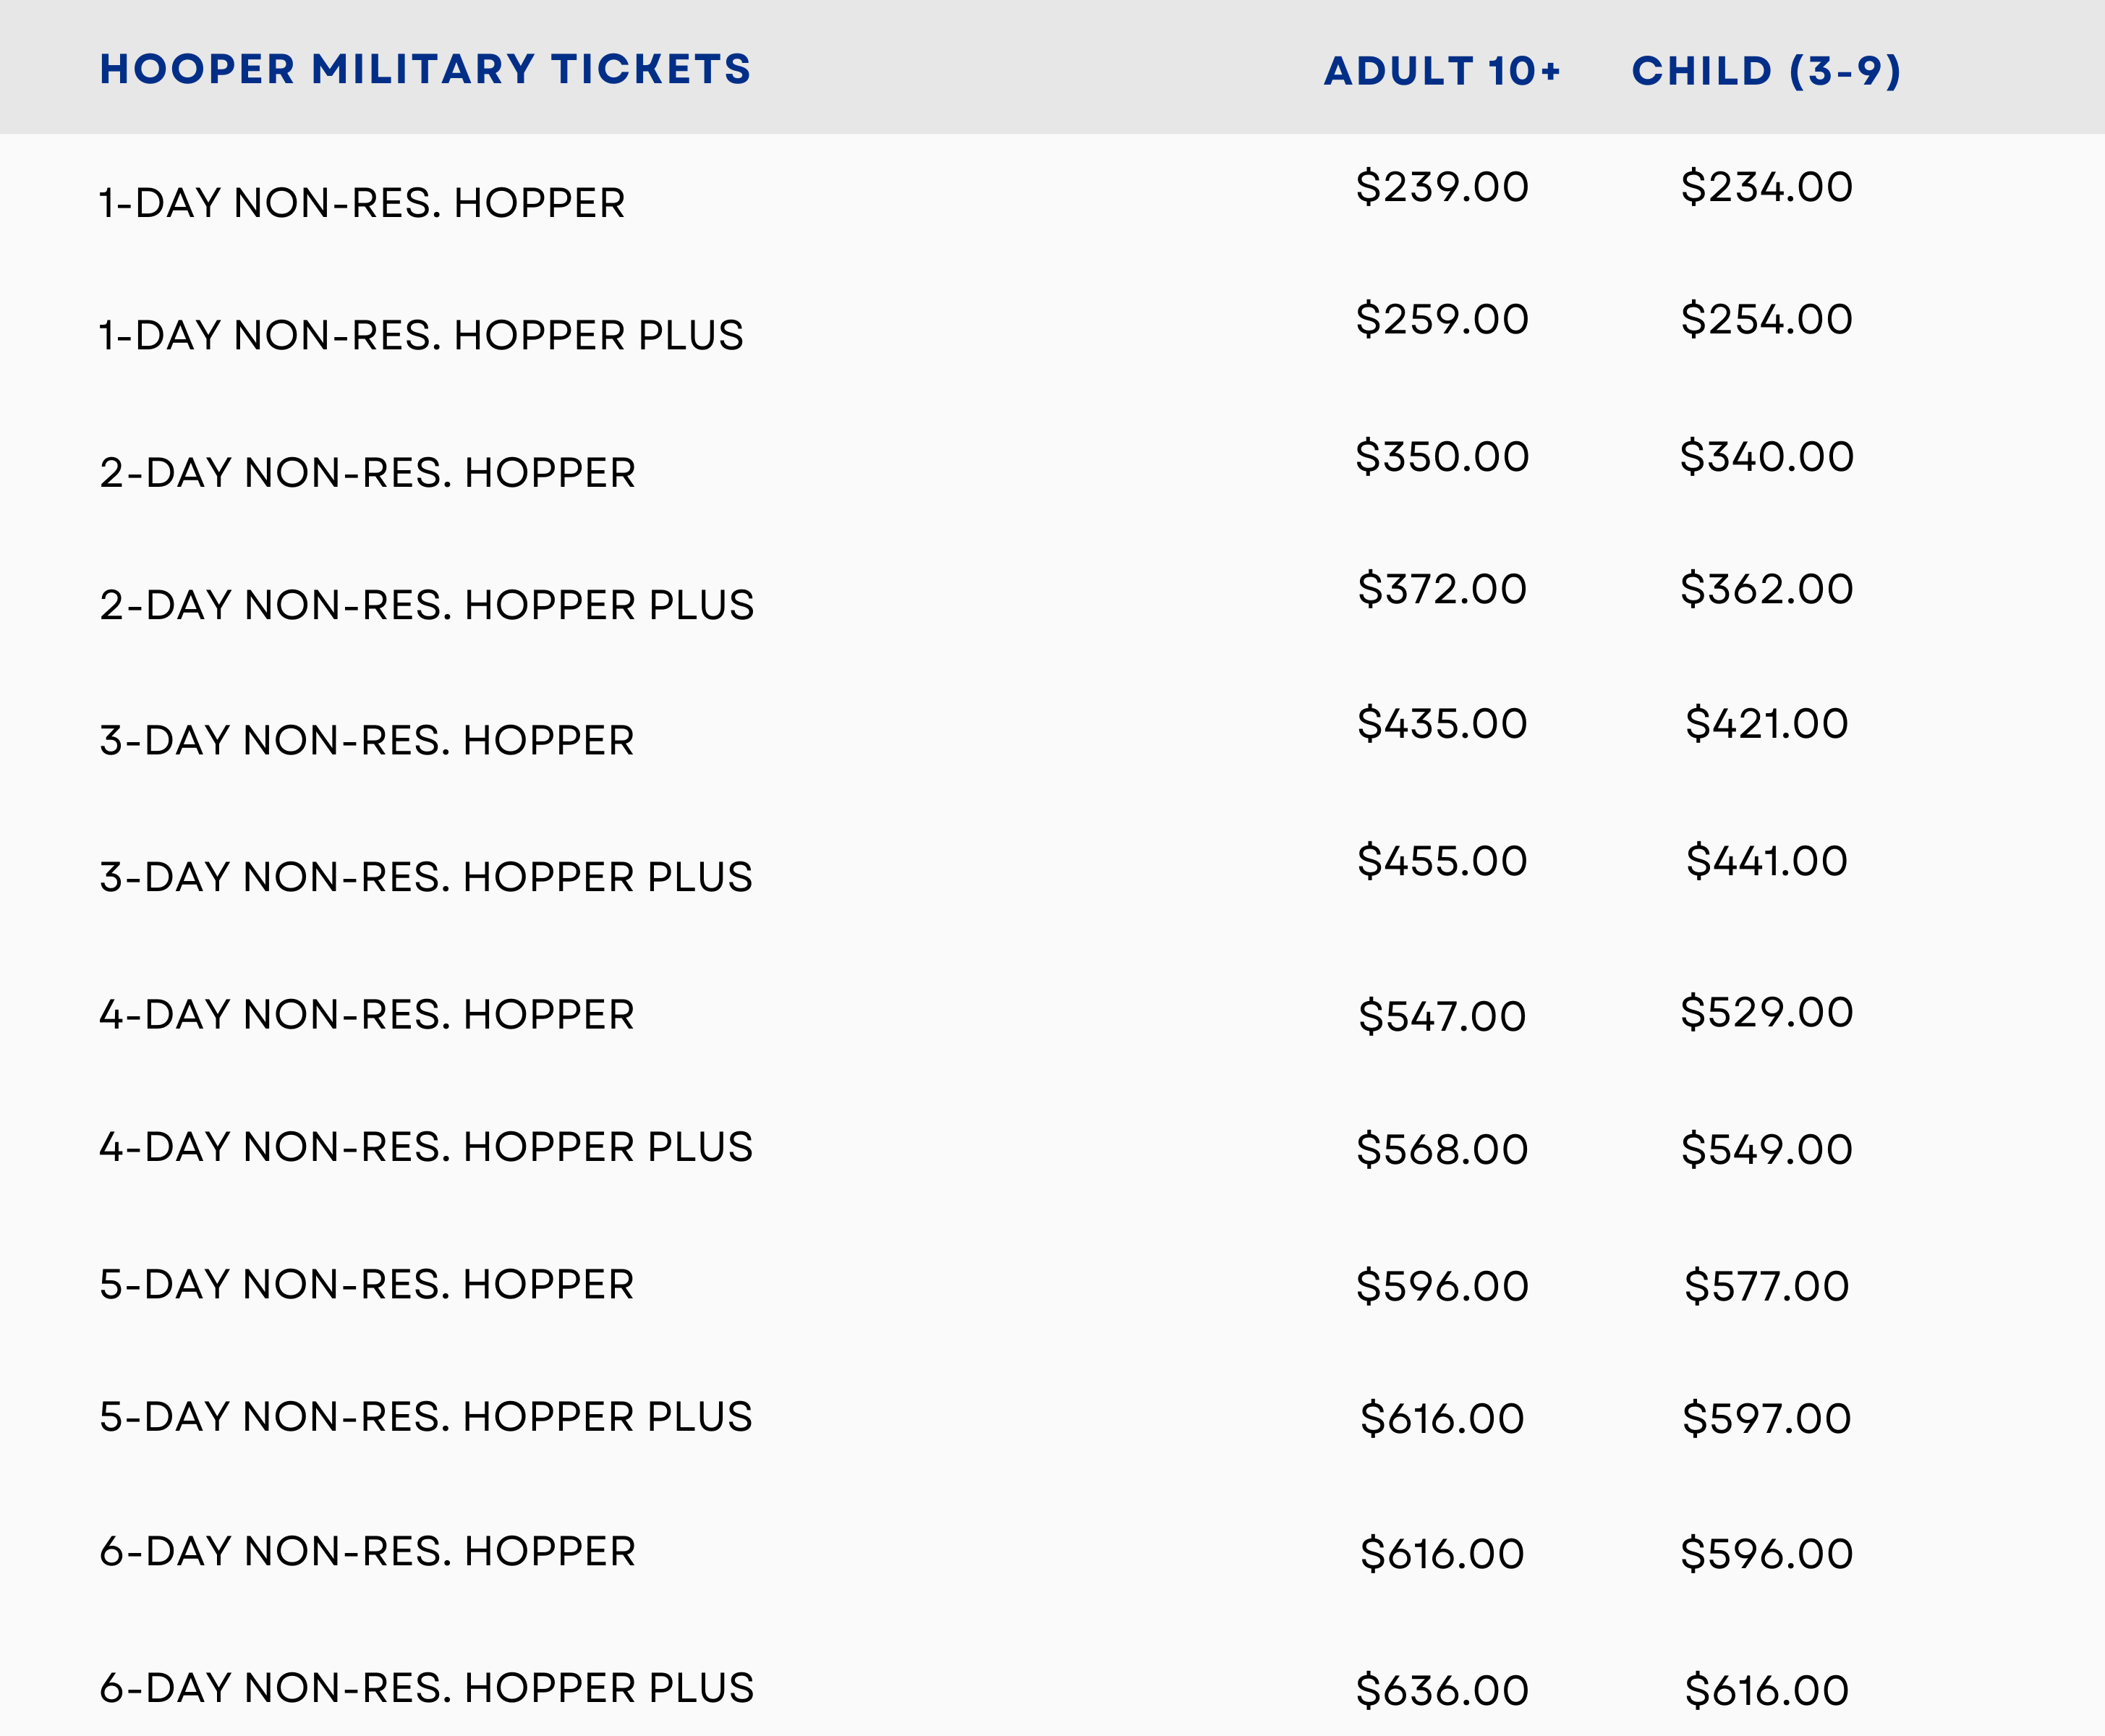Select the Adult 10+ column header
The image size is (2105, 1736).
1442,71
